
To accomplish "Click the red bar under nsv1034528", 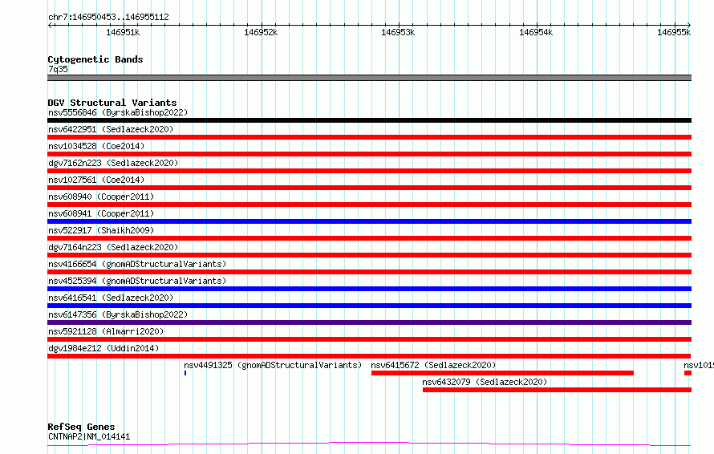I will (x=369, y=154).
